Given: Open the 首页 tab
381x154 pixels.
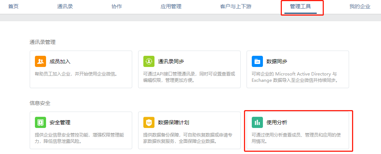Looking at the screenshot, I should (x=13, y=7).
